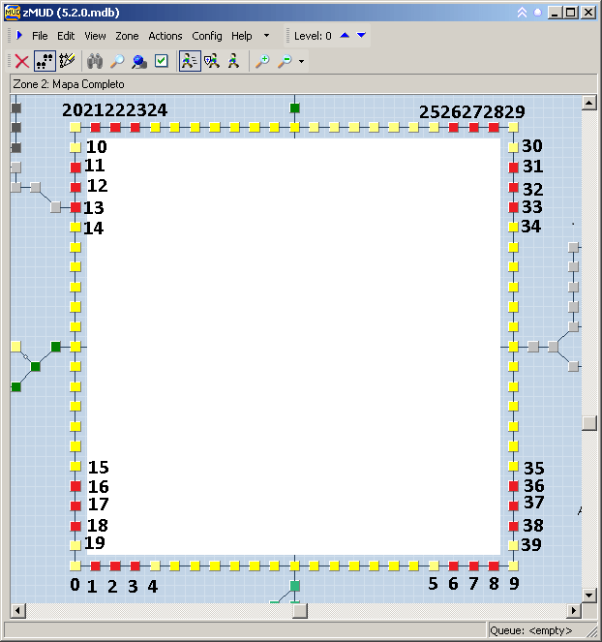
Task: Decrease level with the down arrow
Action: click(361, 36)
